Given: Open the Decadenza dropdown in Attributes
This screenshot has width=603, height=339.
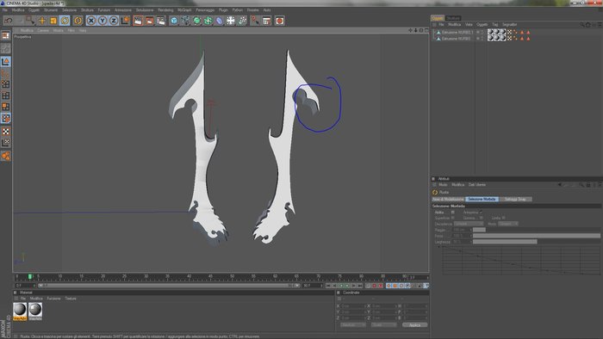Looking at the screenshot, I should click(469, 224).
